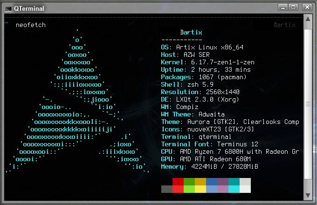Click the 'Terminal: qterminal' line
Image resolution: width=317 pixels, height=205 pixels.
[196, 137]
